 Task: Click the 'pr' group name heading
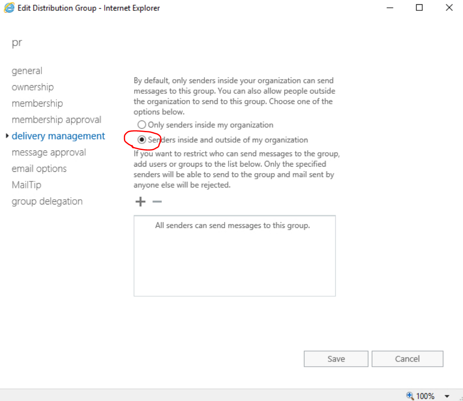(x=17, y=43)
